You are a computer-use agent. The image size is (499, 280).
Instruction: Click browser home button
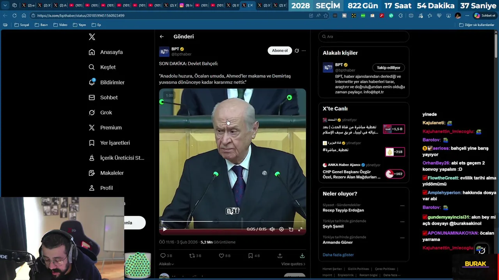pyautogui.click(x=24, y=16)
